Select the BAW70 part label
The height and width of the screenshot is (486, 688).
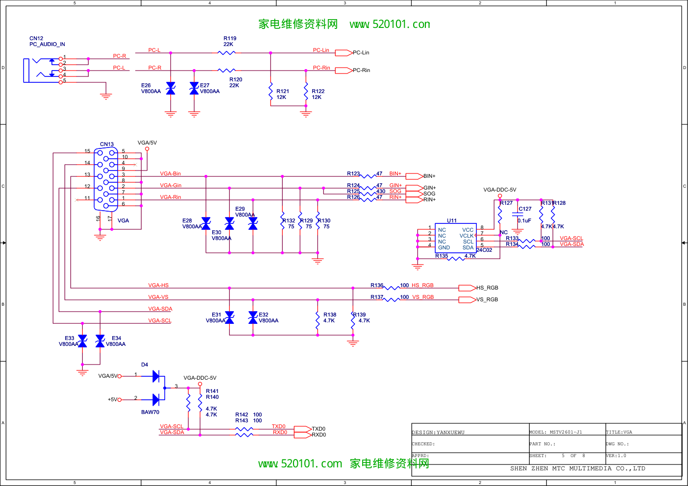click(x=150, y=412)
